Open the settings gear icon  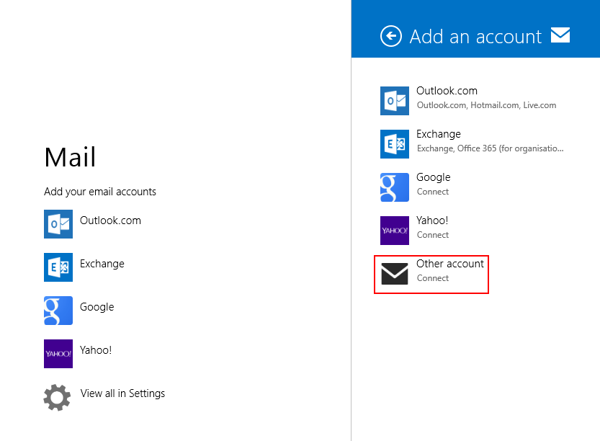point(57,397)
